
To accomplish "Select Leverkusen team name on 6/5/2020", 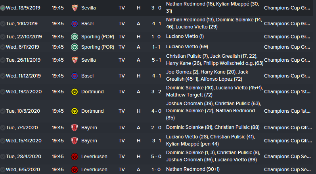I will tap(94, 170).
